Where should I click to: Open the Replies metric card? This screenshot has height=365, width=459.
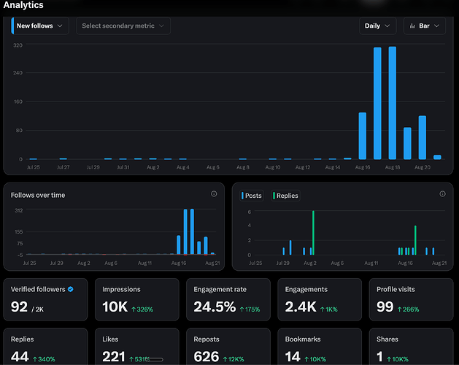pyautogui.click(x=45, y=347)
